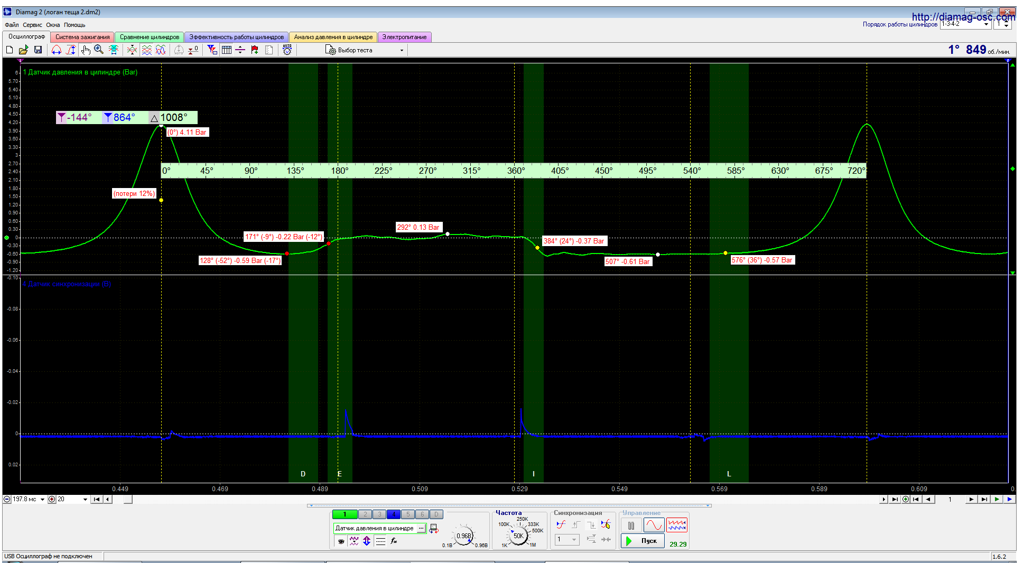Click the green play forward arrow
The width and height of the screenshot is (1023, 563).
pos(997,499)
